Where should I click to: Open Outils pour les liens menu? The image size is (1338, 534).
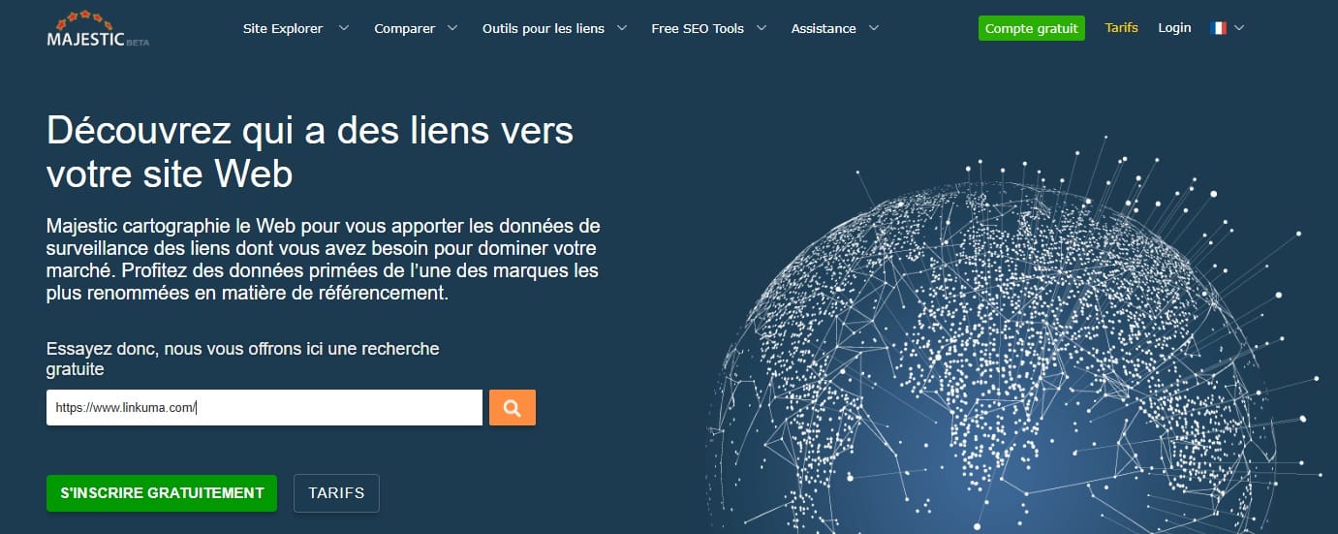coord(544,28)
